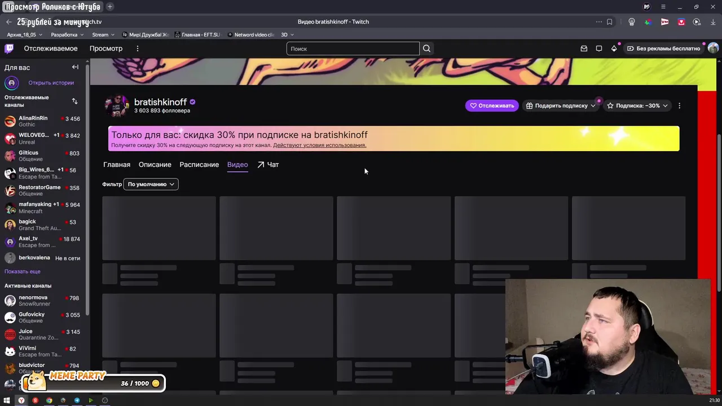Open the browser downloads arrow icon
Screen dimensions: 722x406
(x=714, y=22)
